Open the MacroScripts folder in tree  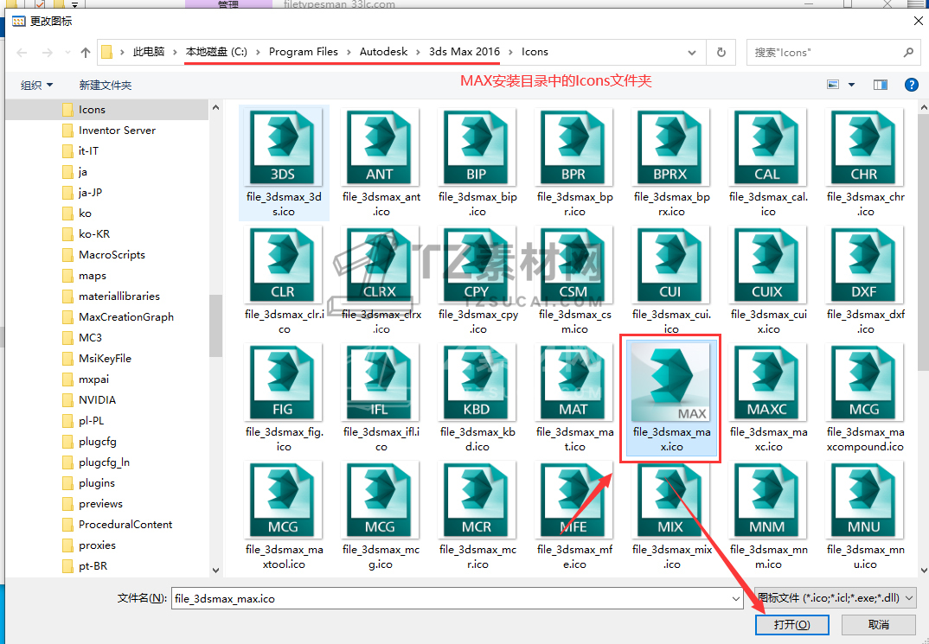coord(112,255)
